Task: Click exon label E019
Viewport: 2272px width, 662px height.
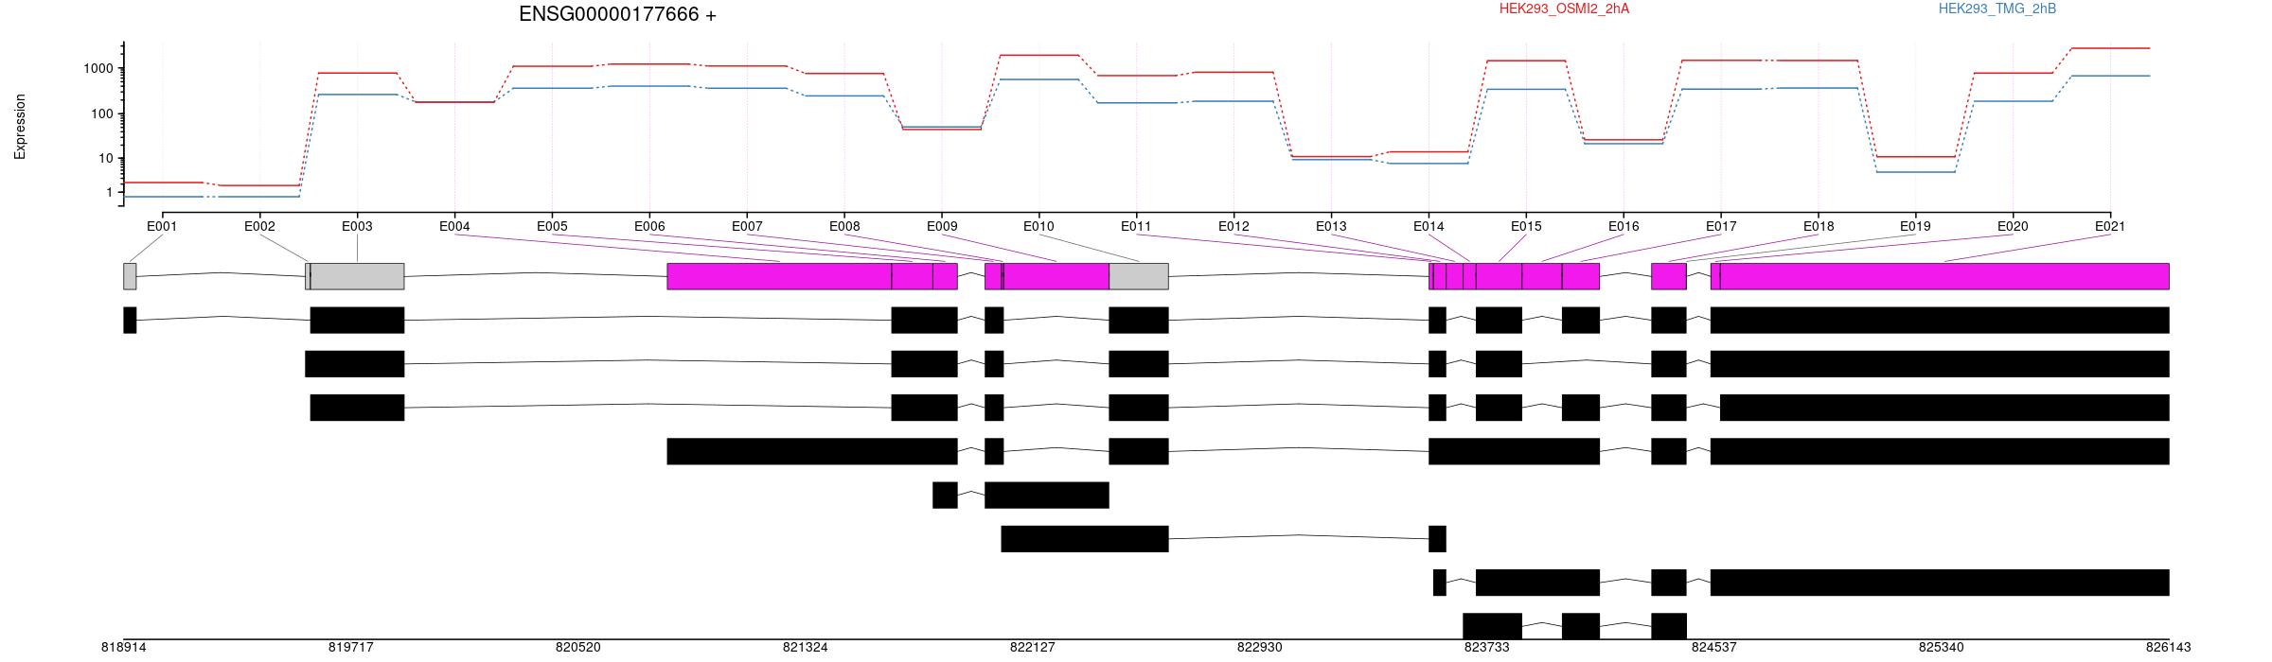Action: click(x=1915, y=226)
